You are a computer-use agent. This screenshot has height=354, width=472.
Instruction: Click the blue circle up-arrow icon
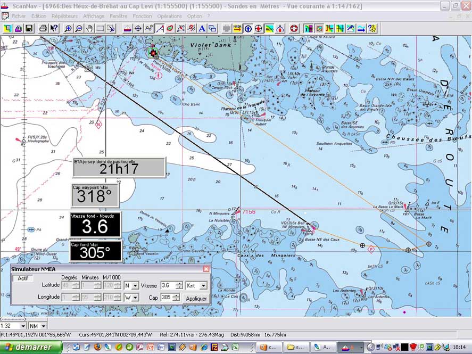(x=248, y=29)
